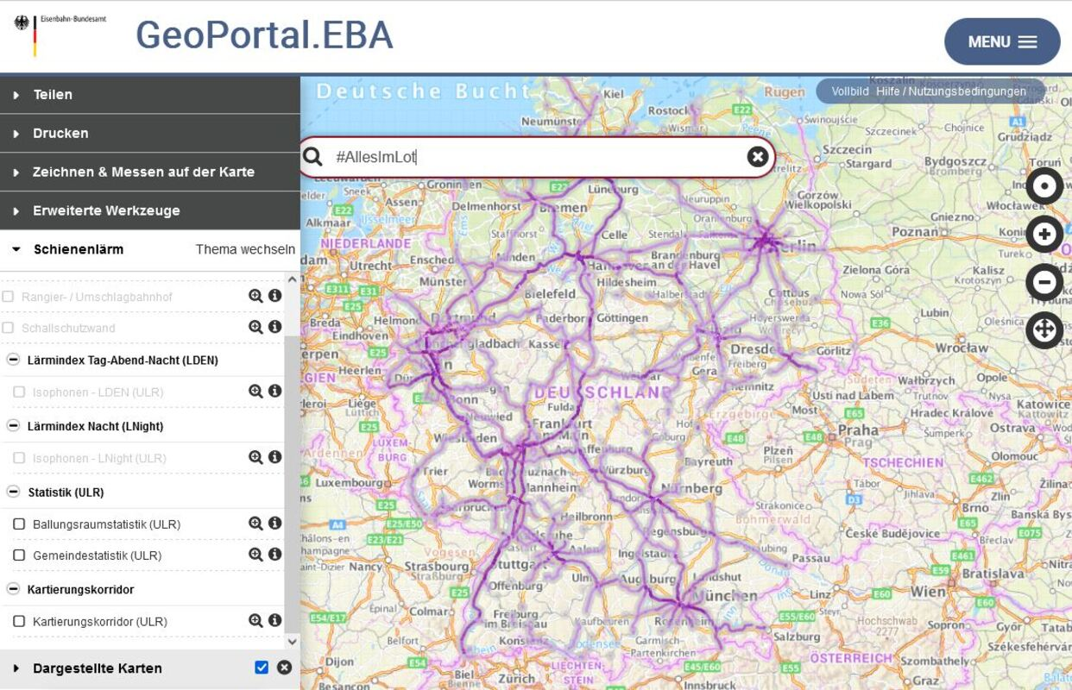Click the layer list scroll-down arrow
1072x690 pixels.
292,641
